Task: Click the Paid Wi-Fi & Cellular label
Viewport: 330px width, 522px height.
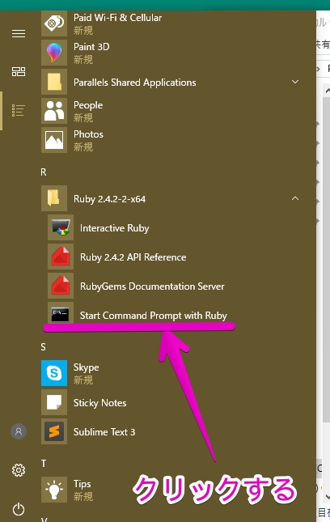Action: point(118,18)
